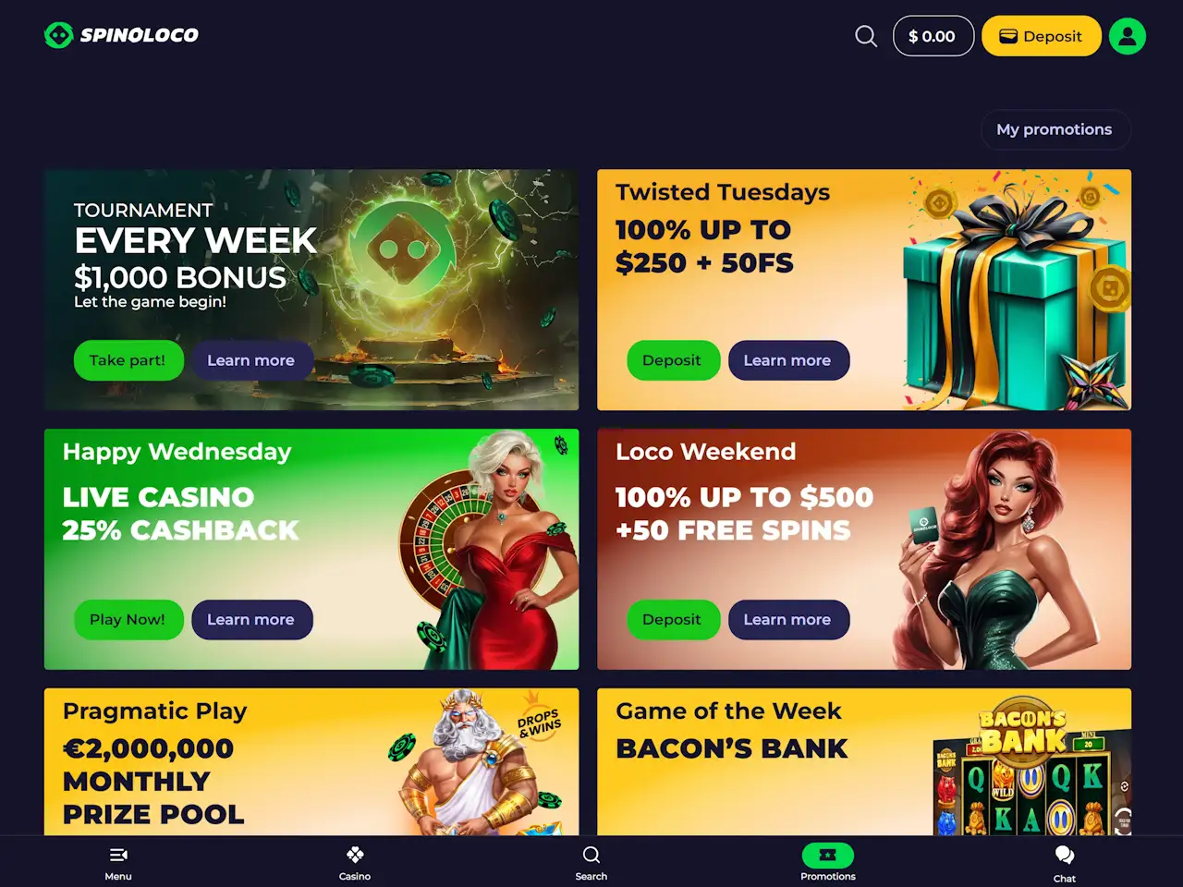The height and width of the screenshot is (887, 1183).
Task: Learn more about Twisted Tuesdays
Action: click(788, 360)
